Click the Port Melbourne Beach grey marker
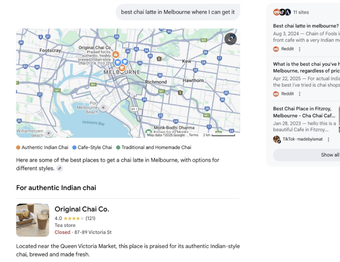 [104, 108]
